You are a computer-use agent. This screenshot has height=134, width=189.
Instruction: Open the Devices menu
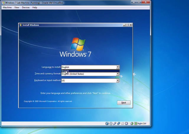click(x=26, y=7)
